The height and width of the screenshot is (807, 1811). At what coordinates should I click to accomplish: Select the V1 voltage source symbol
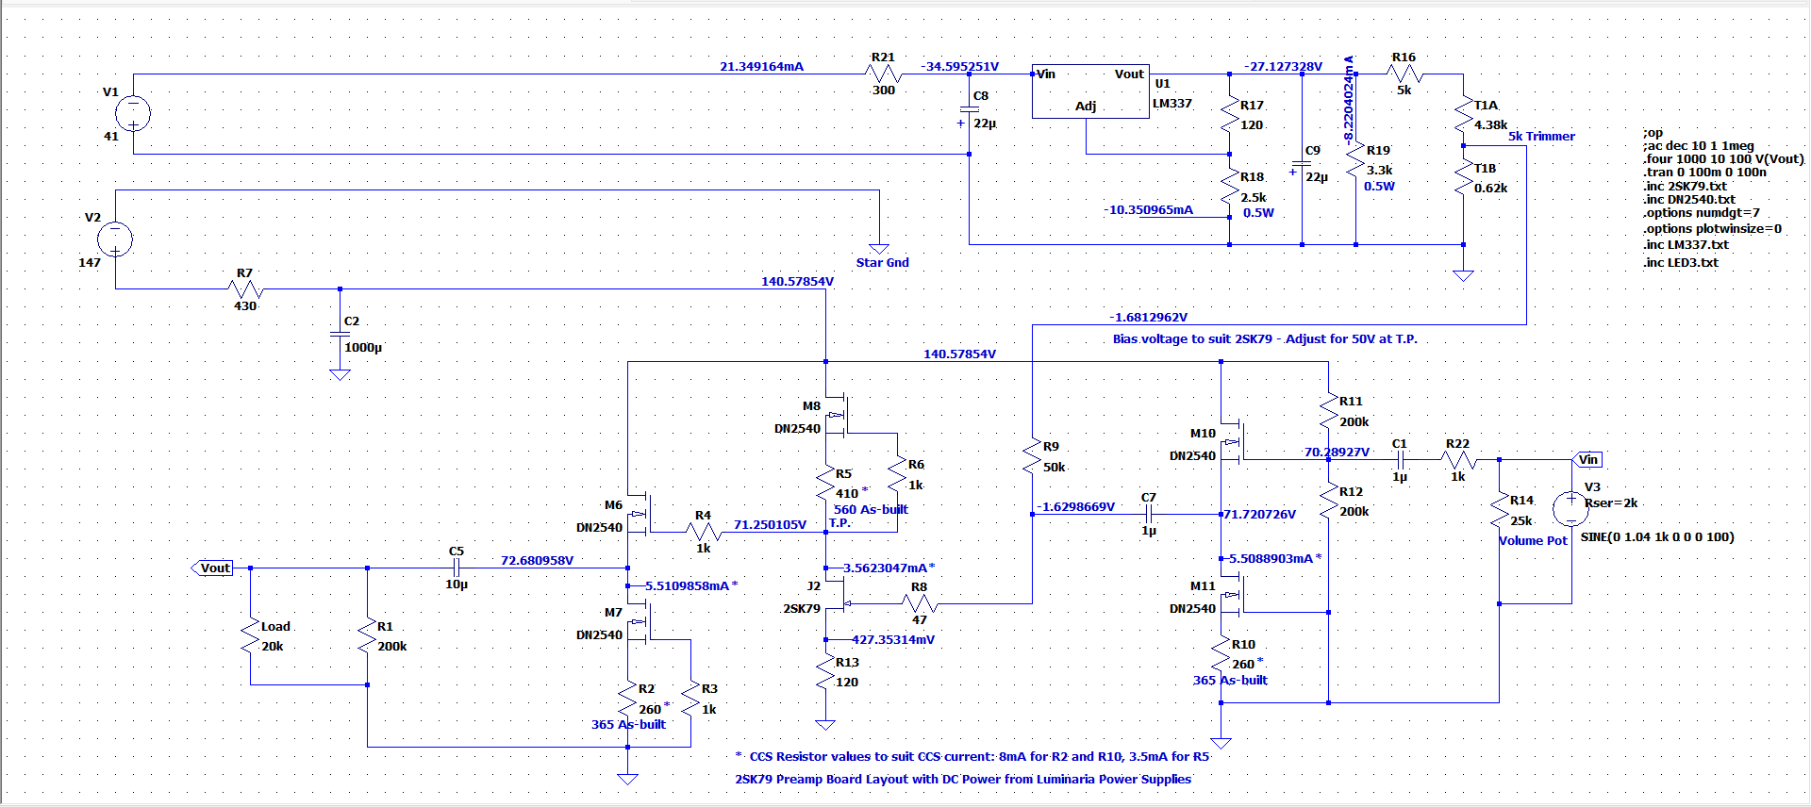[x=133, y=114]
